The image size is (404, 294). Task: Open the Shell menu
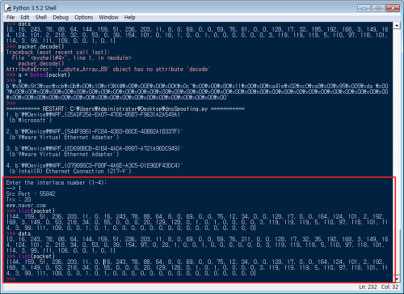[x=41, y=17]
